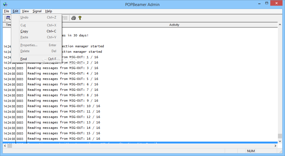Click the add POP server toolbar icon

(8, 18)
